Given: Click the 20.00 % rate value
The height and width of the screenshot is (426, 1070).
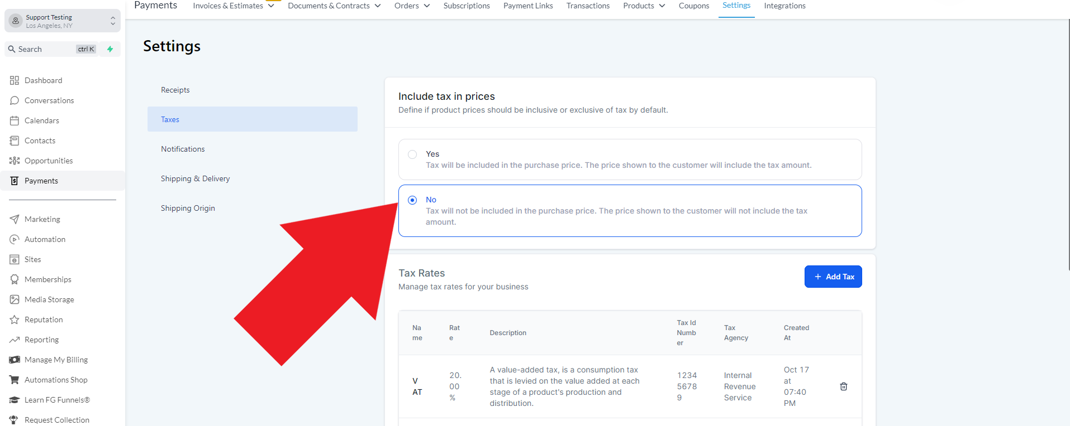Looking at the screenshot, I should [x=455, y=386].
